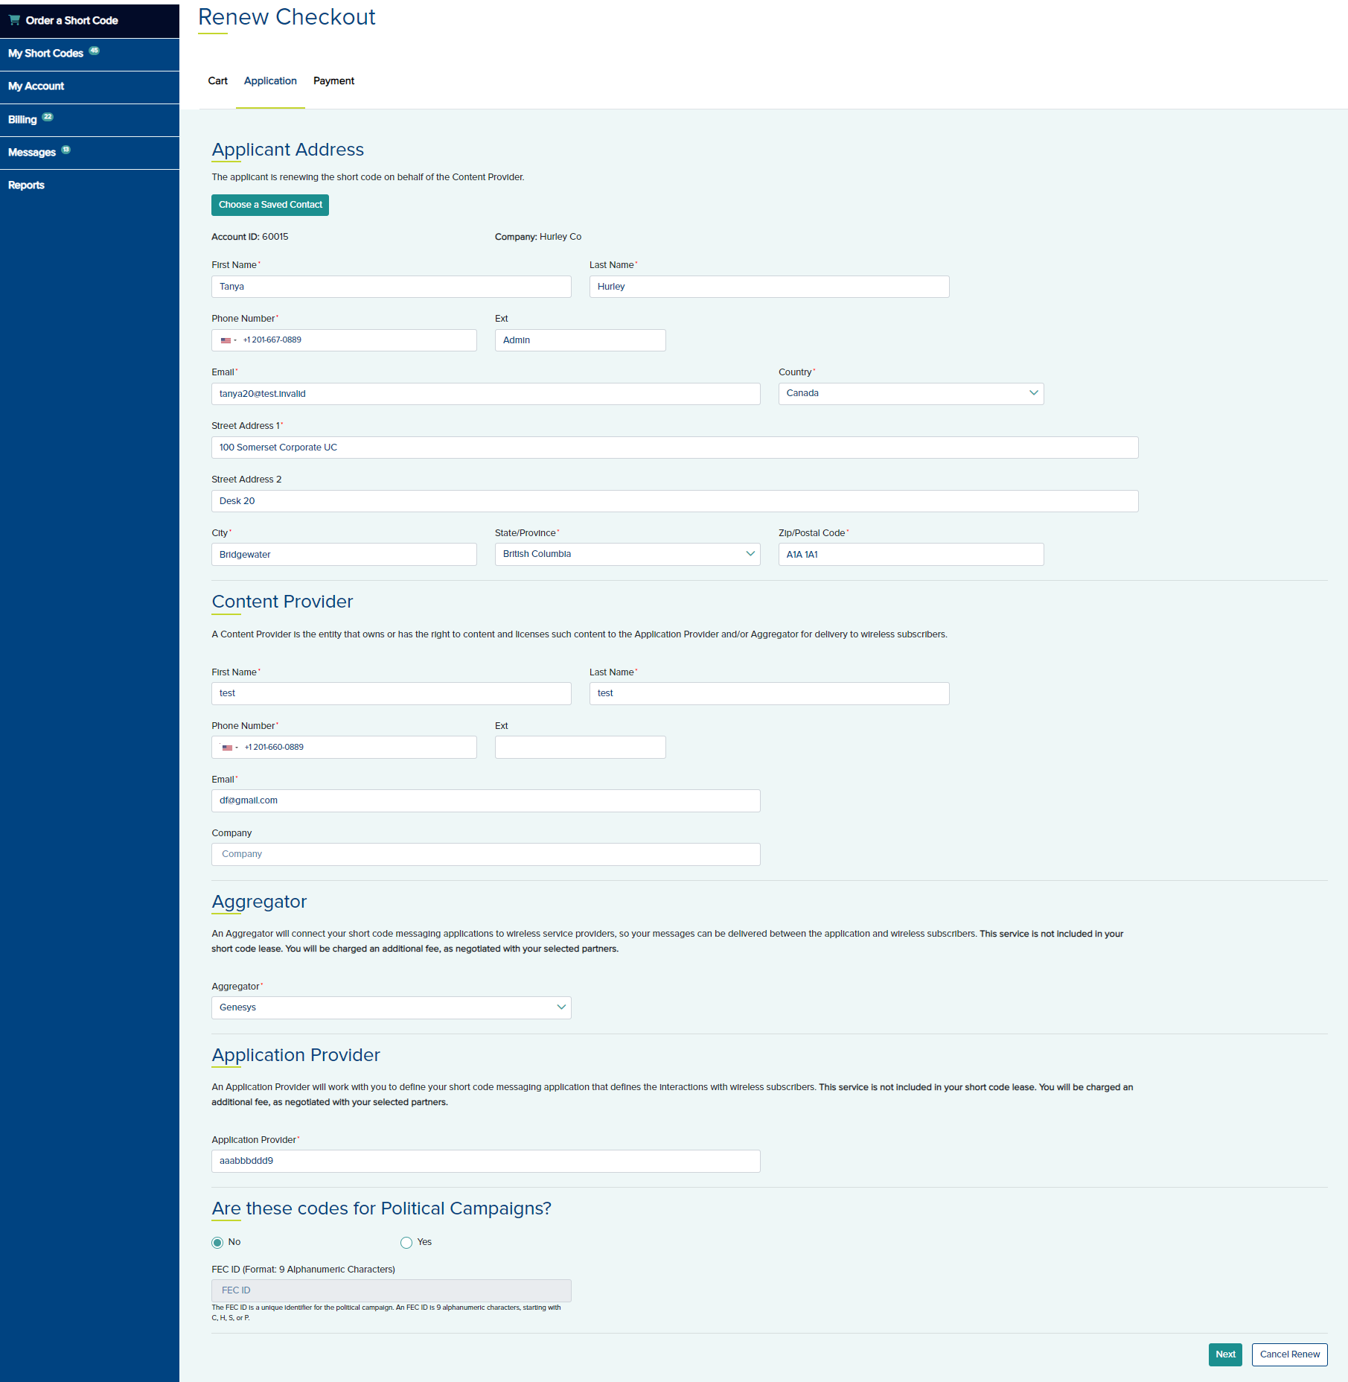The image size is (1348, 1382).
Task: Click the Application Provider text field
Action: coord(485,1161)
